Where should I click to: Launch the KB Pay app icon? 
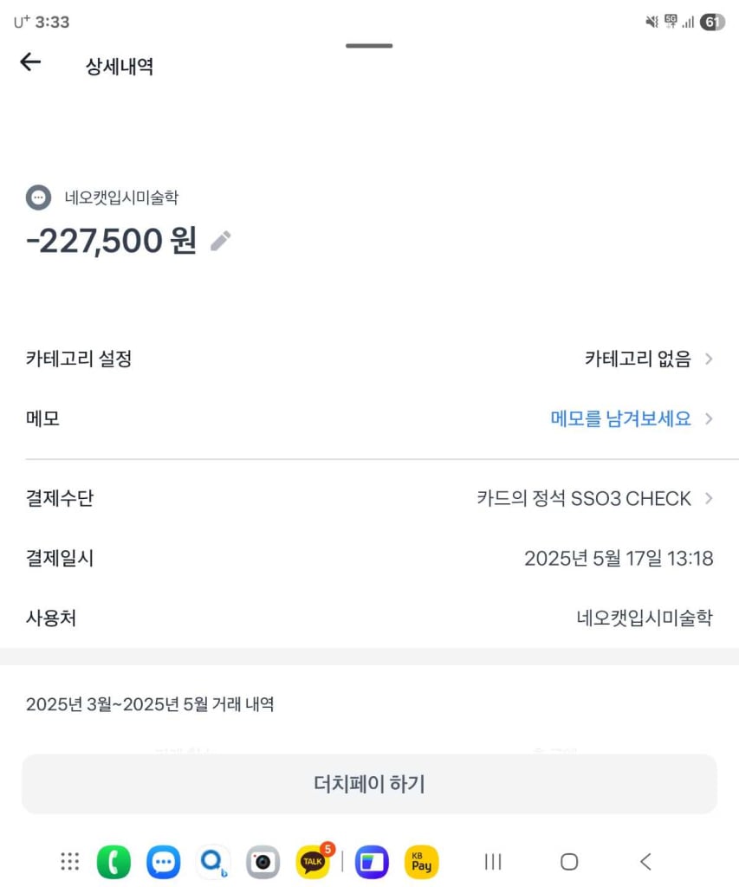(x=422, y=862)
